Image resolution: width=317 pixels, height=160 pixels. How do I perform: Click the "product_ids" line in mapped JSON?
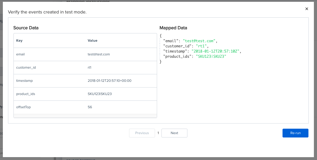pos(195,56)
